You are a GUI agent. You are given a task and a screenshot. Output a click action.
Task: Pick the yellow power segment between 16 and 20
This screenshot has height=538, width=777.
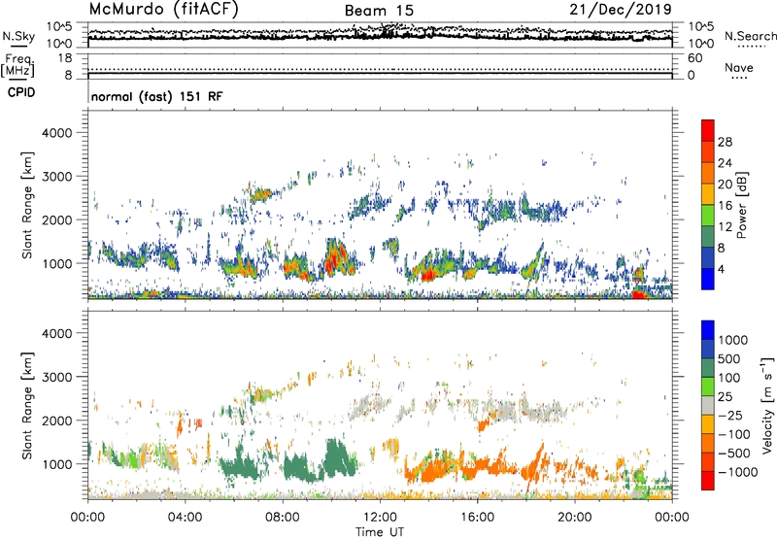point(708,193)
